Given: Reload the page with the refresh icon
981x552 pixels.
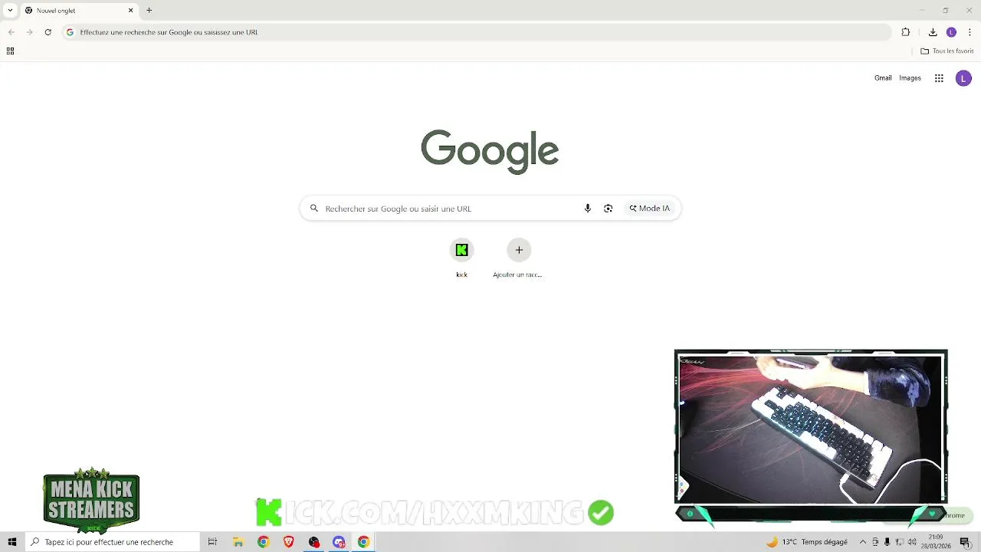Looking at the screenshot, I should pyautogui.click(x=48, y=32).
